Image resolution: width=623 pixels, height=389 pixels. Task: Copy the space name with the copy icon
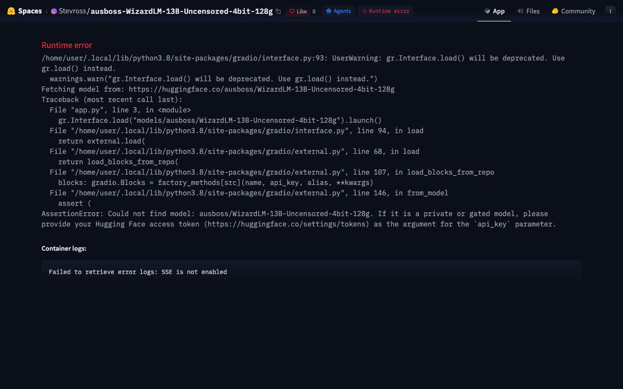(x=278, y=11)
